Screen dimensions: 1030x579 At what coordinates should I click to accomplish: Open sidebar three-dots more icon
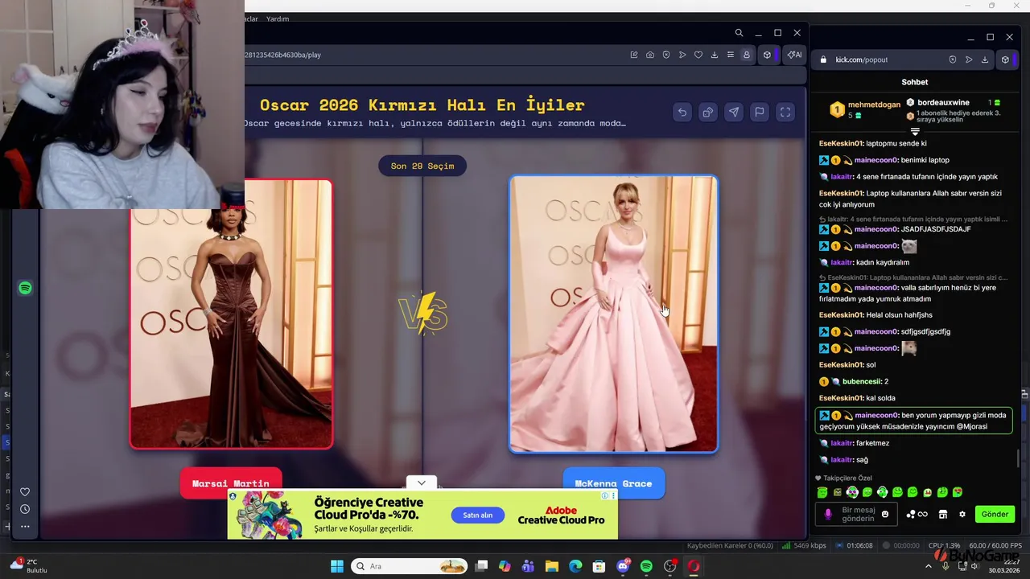tap(25, 527)
